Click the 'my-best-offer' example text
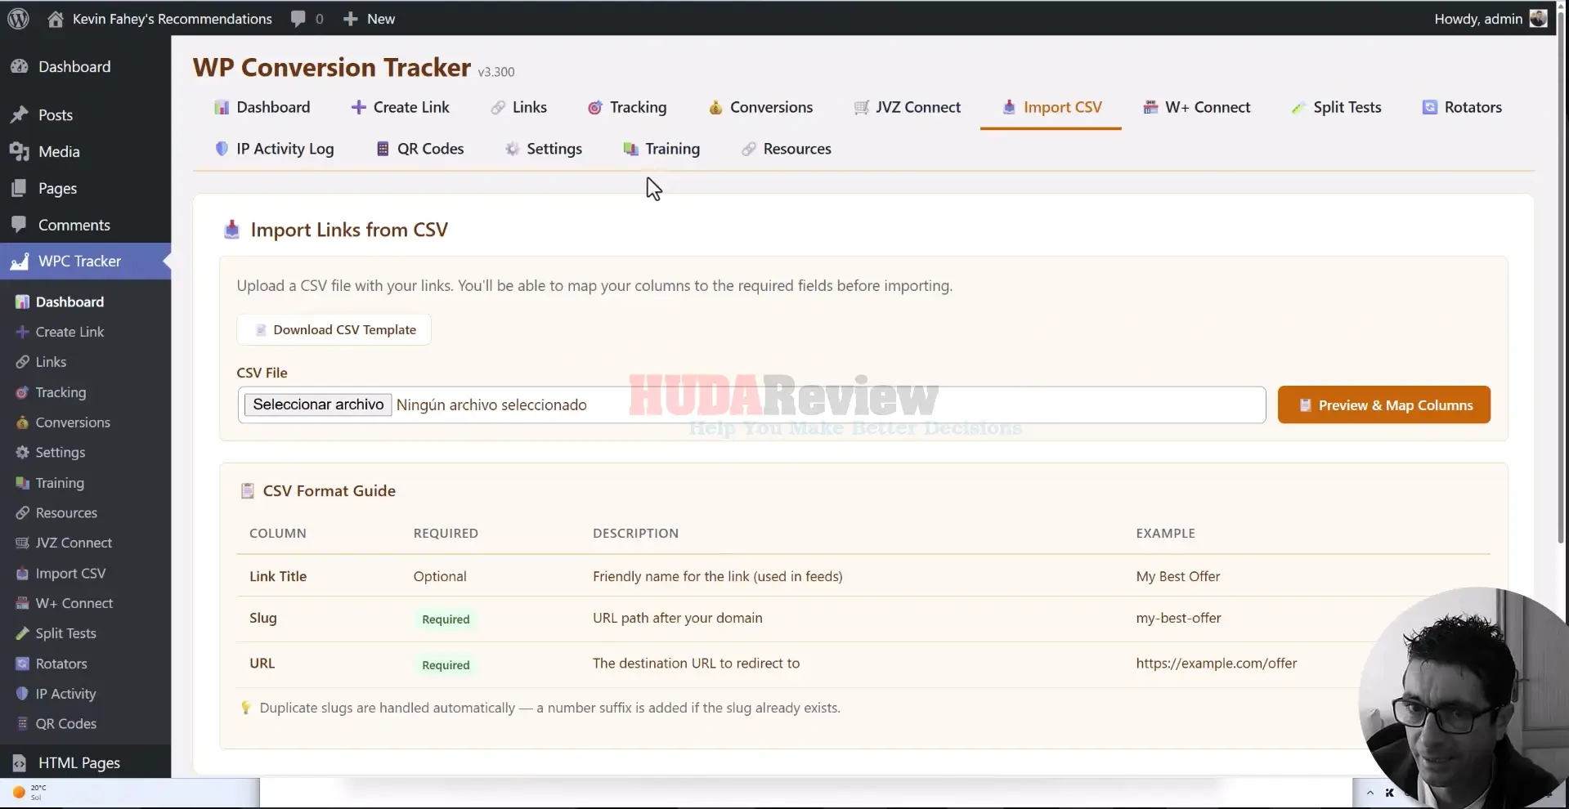The image size is (1569, 809). [1178, 618]
